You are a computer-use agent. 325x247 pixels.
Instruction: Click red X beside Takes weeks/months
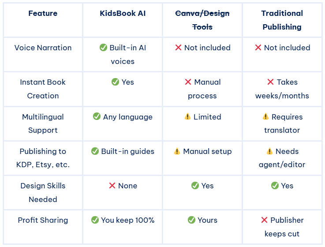(271, 82)
